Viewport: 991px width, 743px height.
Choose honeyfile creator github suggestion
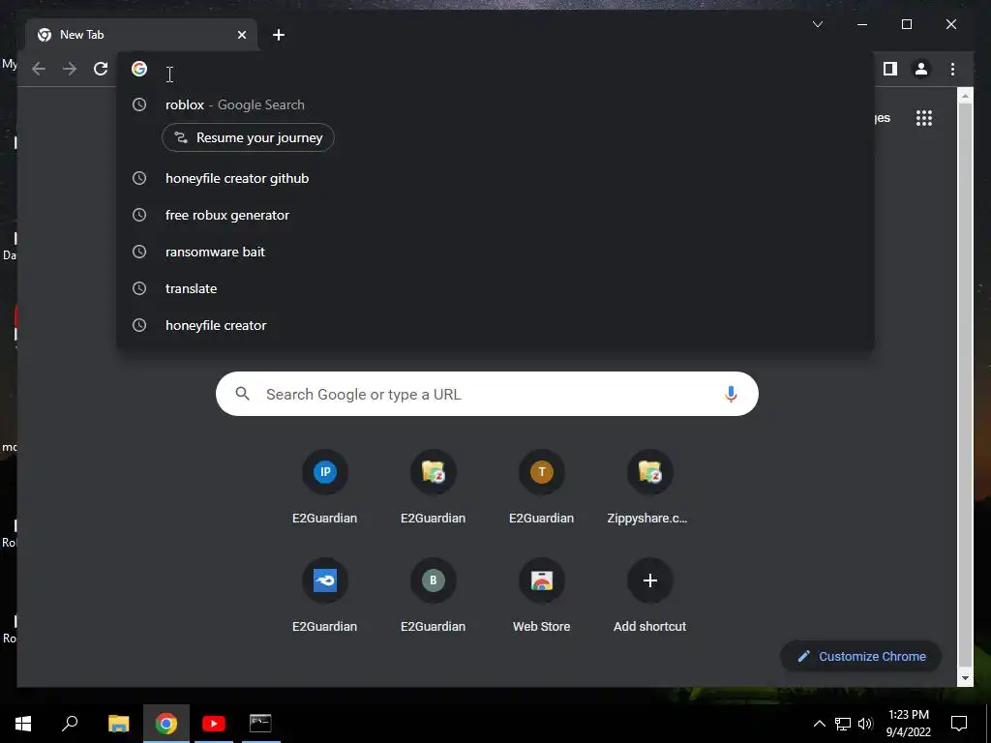click(x=495, y=178)
